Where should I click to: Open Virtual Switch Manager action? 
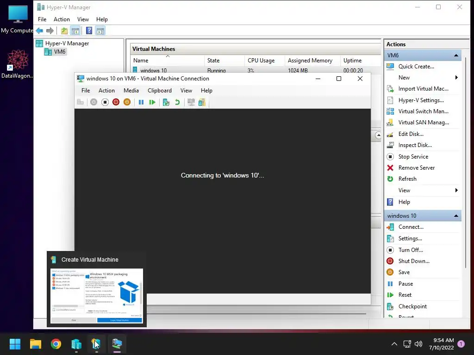click(x=423, y=111)
